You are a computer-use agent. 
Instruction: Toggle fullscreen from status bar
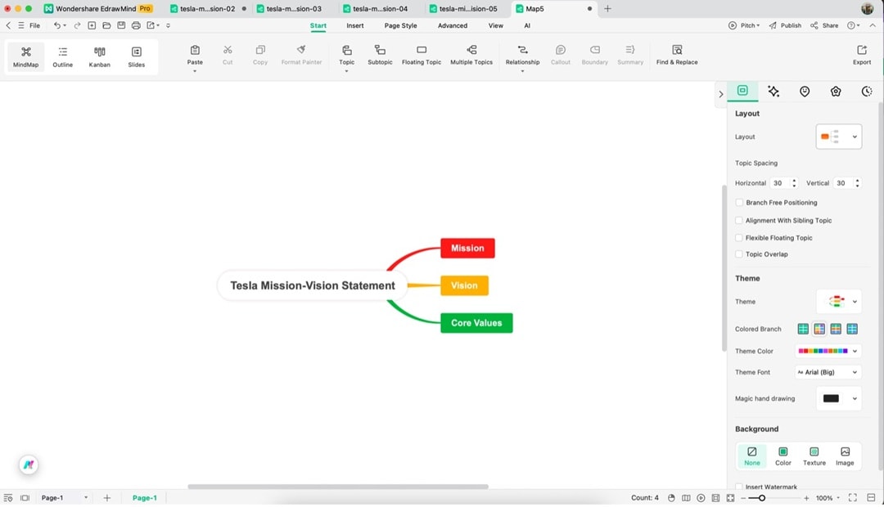tap(852, 497)
